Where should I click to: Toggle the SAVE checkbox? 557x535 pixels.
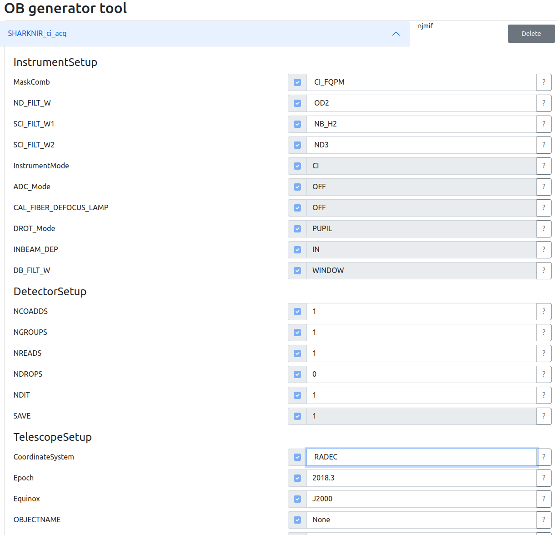[x=297, y=416]
